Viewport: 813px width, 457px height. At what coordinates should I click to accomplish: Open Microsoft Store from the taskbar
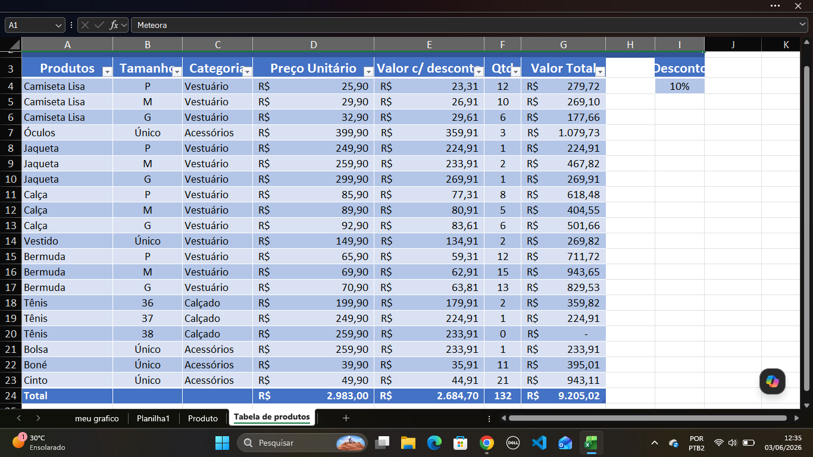click(460, 443)
